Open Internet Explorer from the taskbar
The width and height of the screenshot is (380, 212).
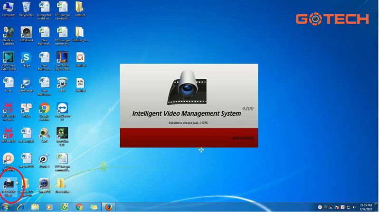21,207
